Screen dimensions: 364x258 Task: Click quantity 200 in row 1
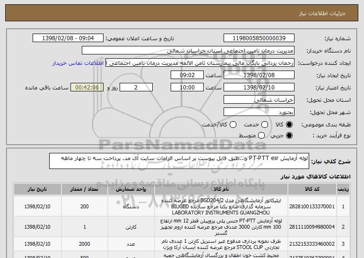pos(85,206)
